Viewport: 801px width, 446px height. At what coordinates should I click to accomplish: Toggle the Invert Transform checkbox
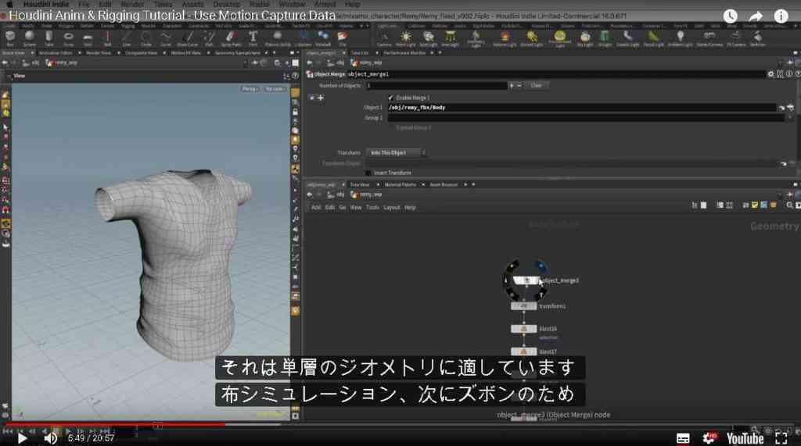[x=368, y=173]
